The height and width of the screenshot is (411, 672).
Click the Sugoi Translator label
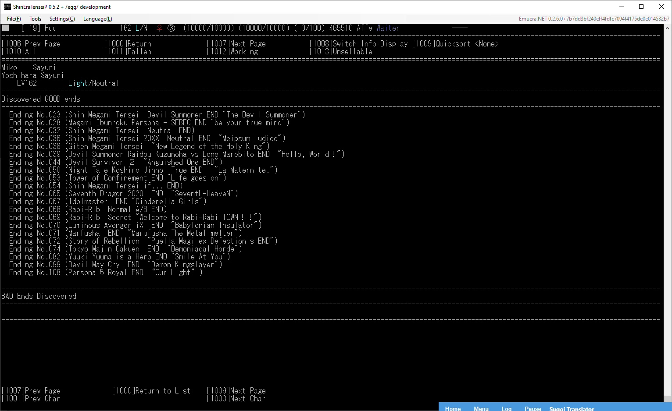pos(572,408)
